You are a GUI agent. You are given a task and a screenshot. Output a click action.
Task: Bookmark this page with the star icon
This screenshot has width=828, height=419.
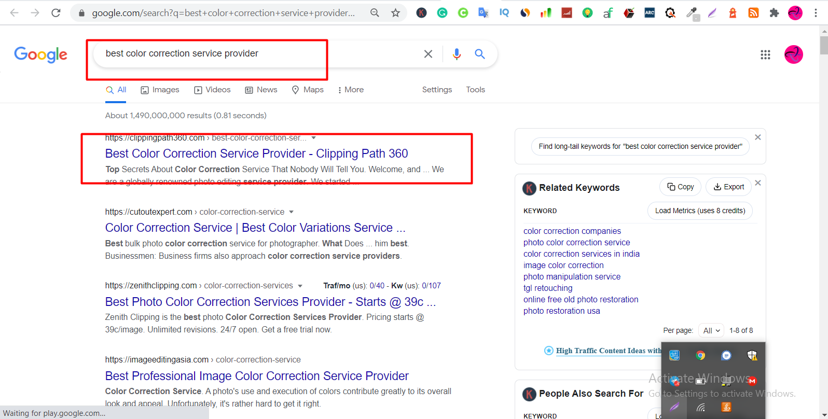point(395,13)
